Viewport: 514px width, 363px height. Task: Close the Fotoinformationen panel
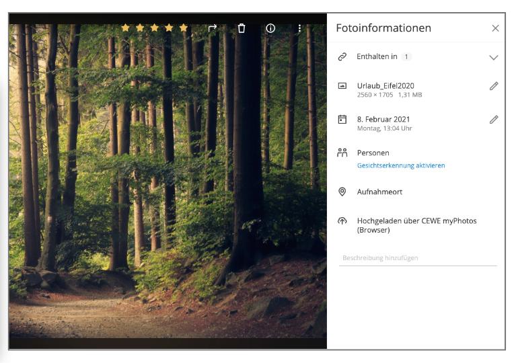pos(495,28)
